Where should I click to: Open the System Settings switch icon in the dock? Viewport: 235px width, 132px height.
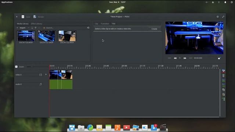click(x=145, y=128)
